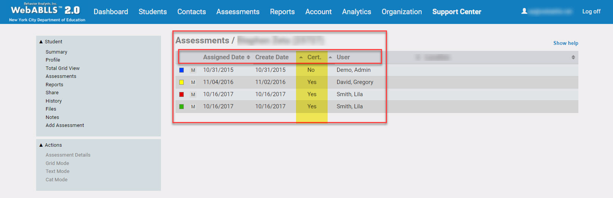Image resolution: width=613 pixels, height=198 pixels.
Task: Click the M icon in the 10/31/2015 row
Action: pos(193,70)
